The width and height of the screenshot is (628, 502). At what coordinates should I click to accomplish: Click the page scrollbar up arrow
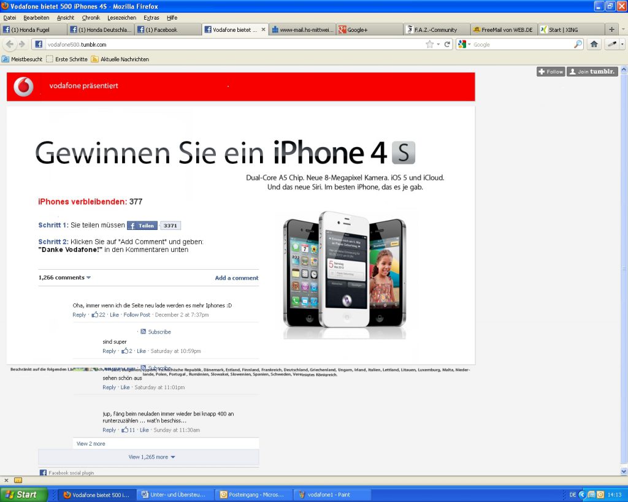pyautogui.click(x=624, y=70)
